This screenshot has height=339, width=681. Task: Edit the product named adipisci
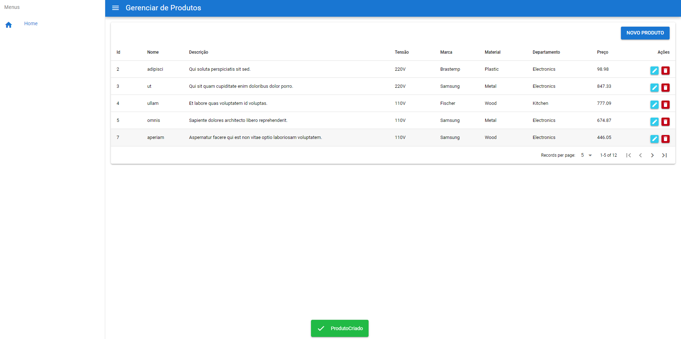point(654,70)
